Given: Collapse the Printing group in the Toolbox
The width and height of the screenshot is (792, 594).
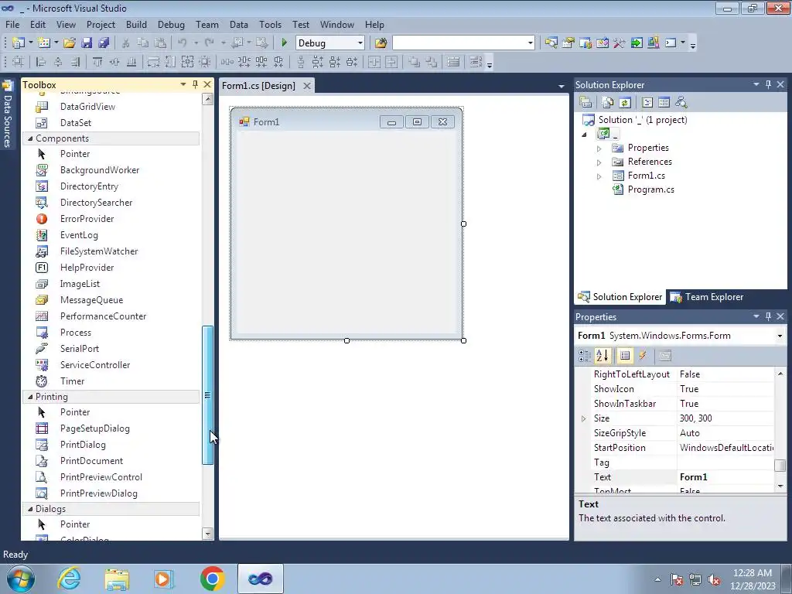Looking at the screenshot, I should 30,397.
